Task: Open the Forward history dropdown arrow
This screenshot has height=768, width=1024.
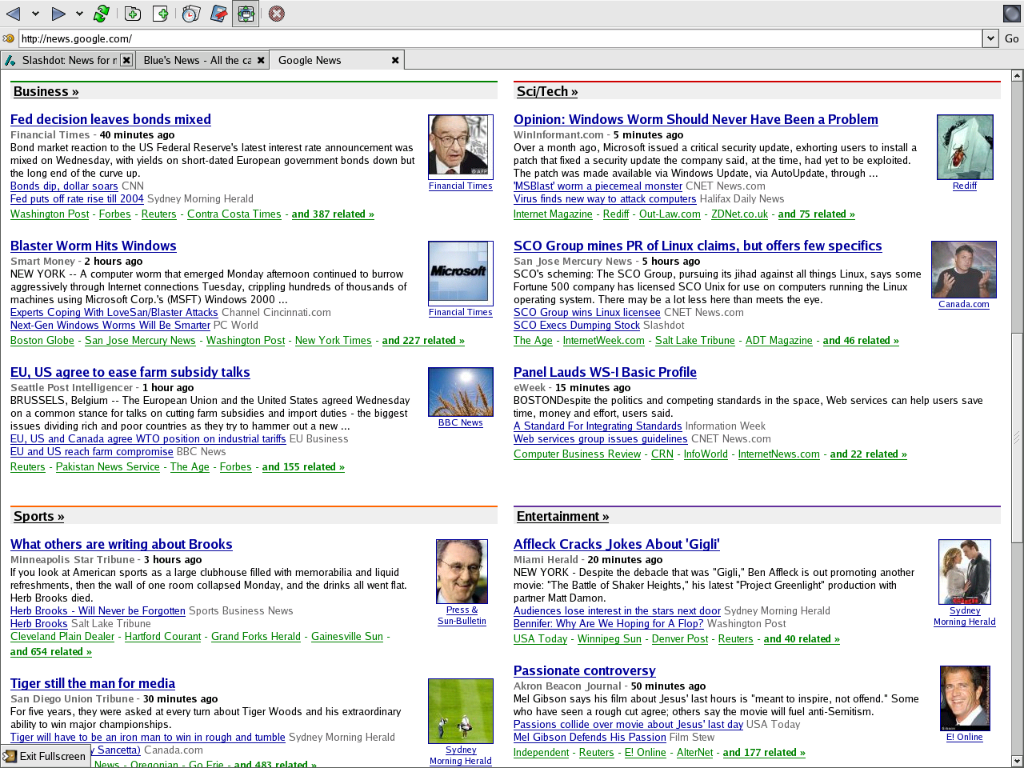Action: (79, 14)
